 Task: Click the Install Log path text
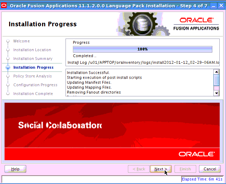(143, 63)
